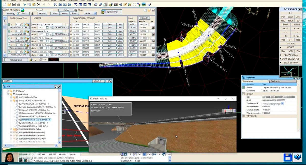The height and width of the screenshot is (165, 306).
Task: Toggle the Timpano ARQUETA y TUBO checkbox
Action: coord(21,120)
